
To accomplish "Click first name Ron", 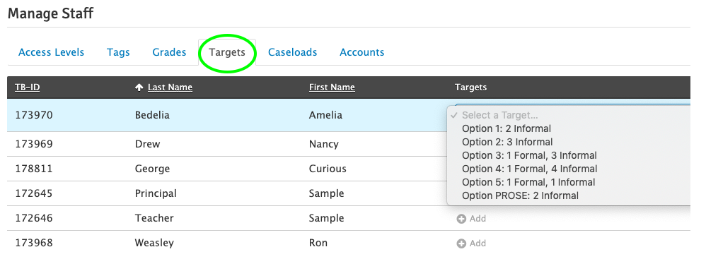I will 318,243.
